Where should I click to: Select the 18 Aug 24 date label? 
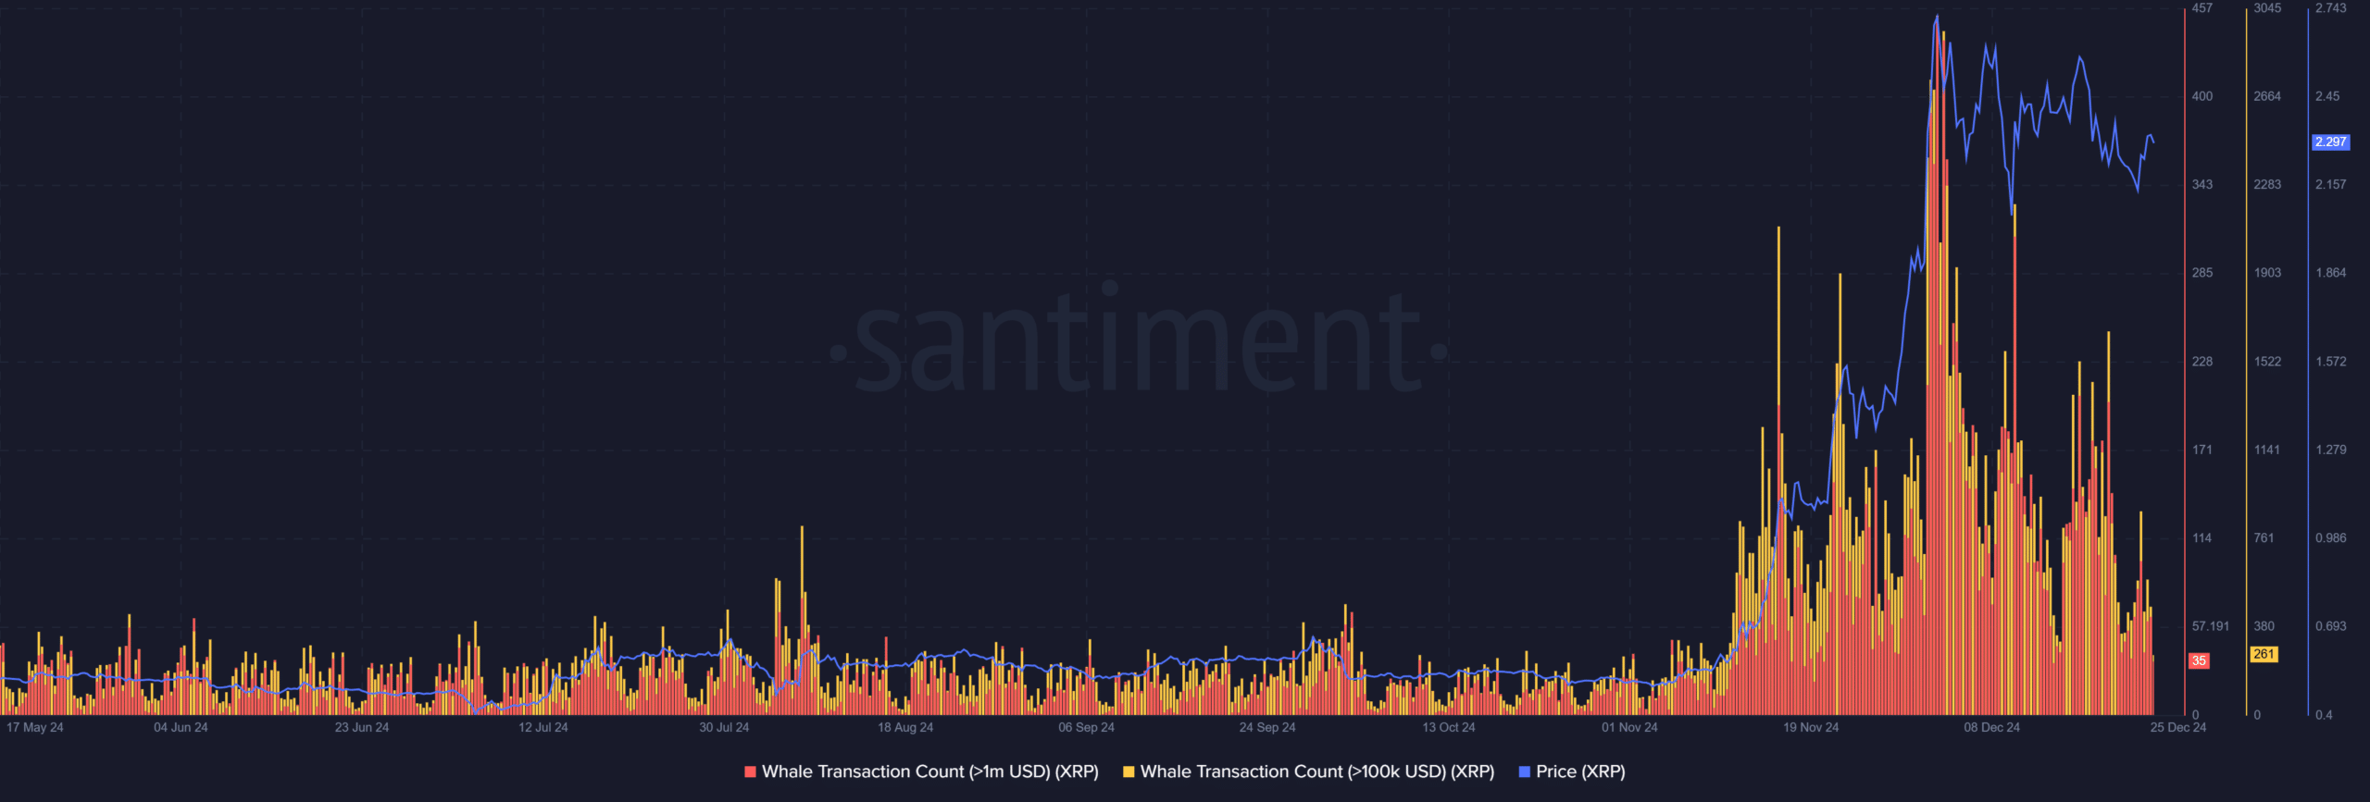click(x=905, y=727)
